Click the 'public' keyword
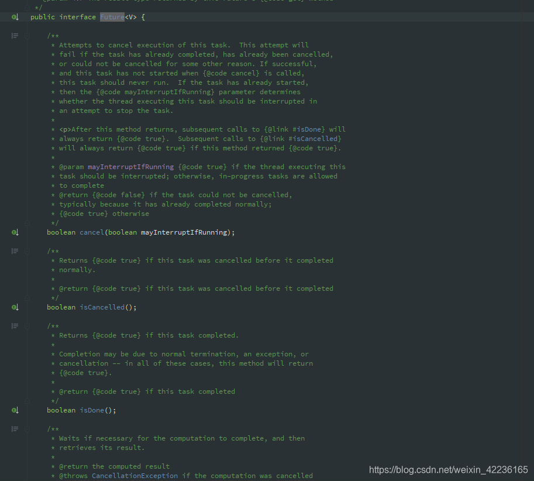Viewport: 534px width, 481px height. [43, 17]
